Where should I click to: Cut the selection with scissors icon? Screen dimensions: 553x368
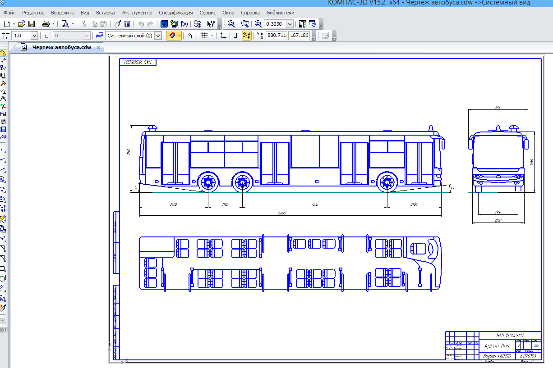pyautogui.click(x=84, y=24)
